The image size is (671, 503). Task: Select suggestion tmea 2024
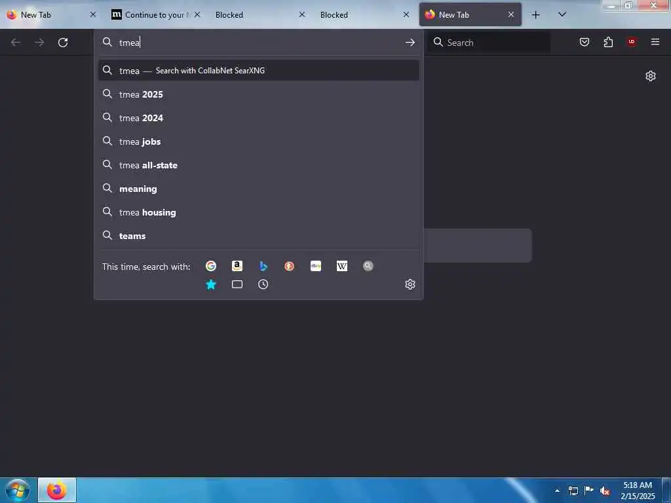(258, 118)
